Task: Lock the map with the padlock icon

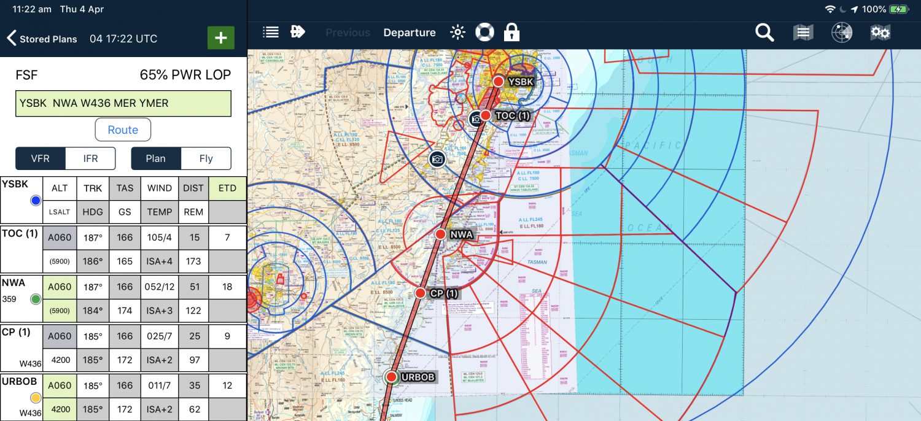Action: coord(511,32)
